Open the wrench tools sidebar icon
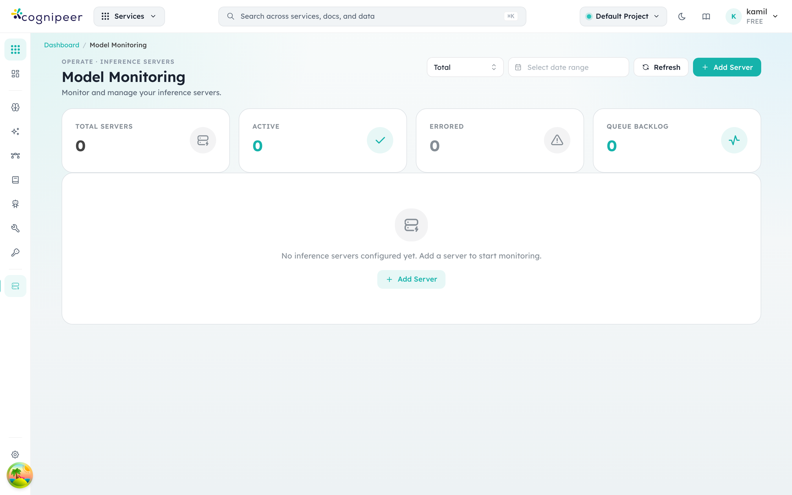 coord(15,228)
